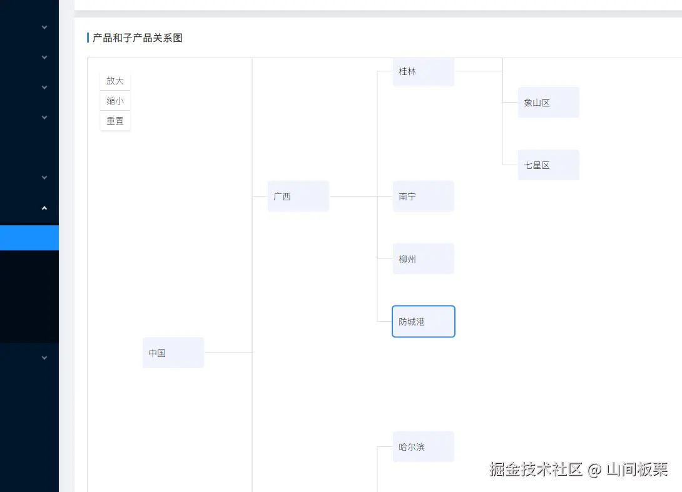Click the highlighted 防城港 node

click(423, 321)
